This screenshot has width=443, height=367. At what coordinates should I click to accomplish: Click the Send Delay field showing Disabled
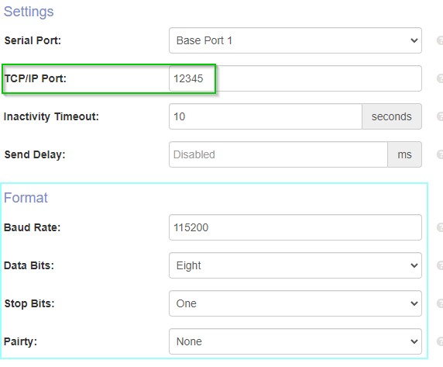pyautogui.click(x=278, y=154)
